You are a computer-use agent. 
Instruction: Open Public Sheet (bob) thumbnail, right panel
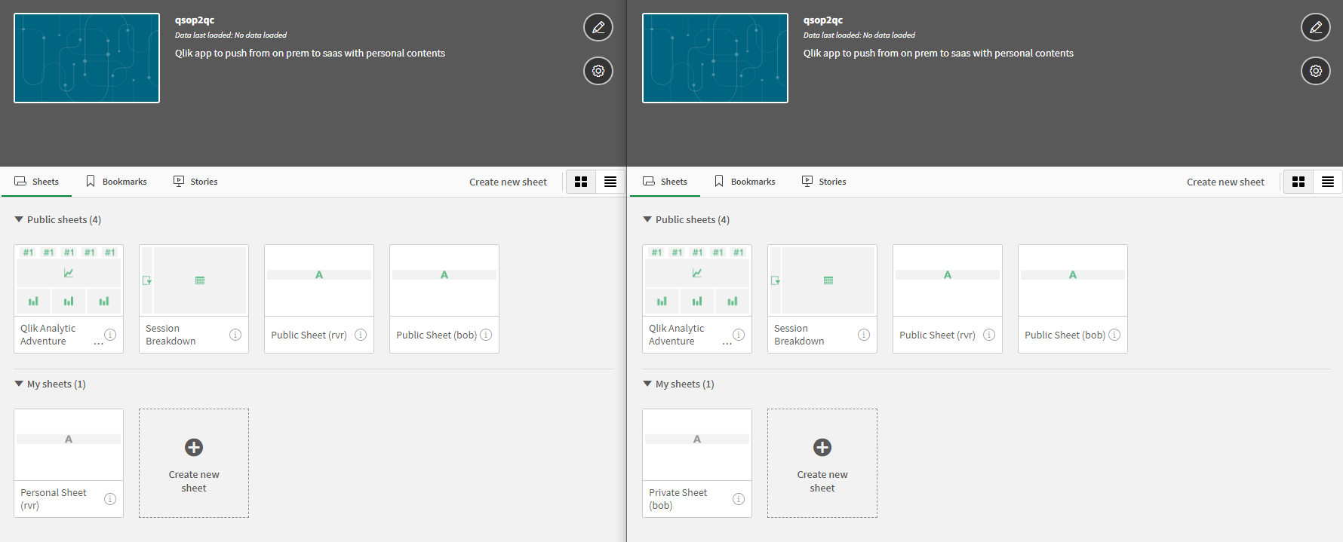[x=1073, y=280]
